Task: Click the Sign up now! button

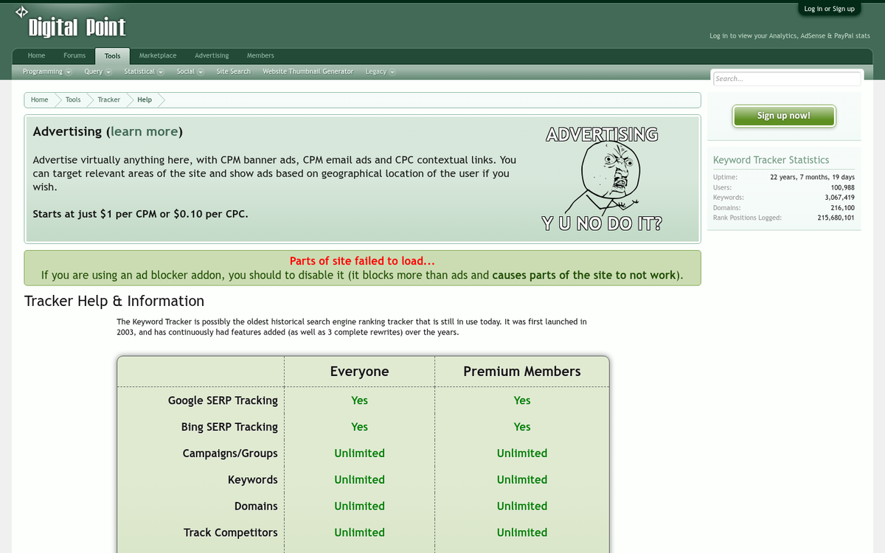Action: 784,116
